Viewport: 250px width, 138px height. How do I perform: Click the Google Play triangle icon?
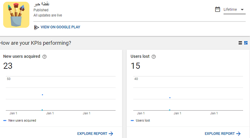[x=36, y=27]
